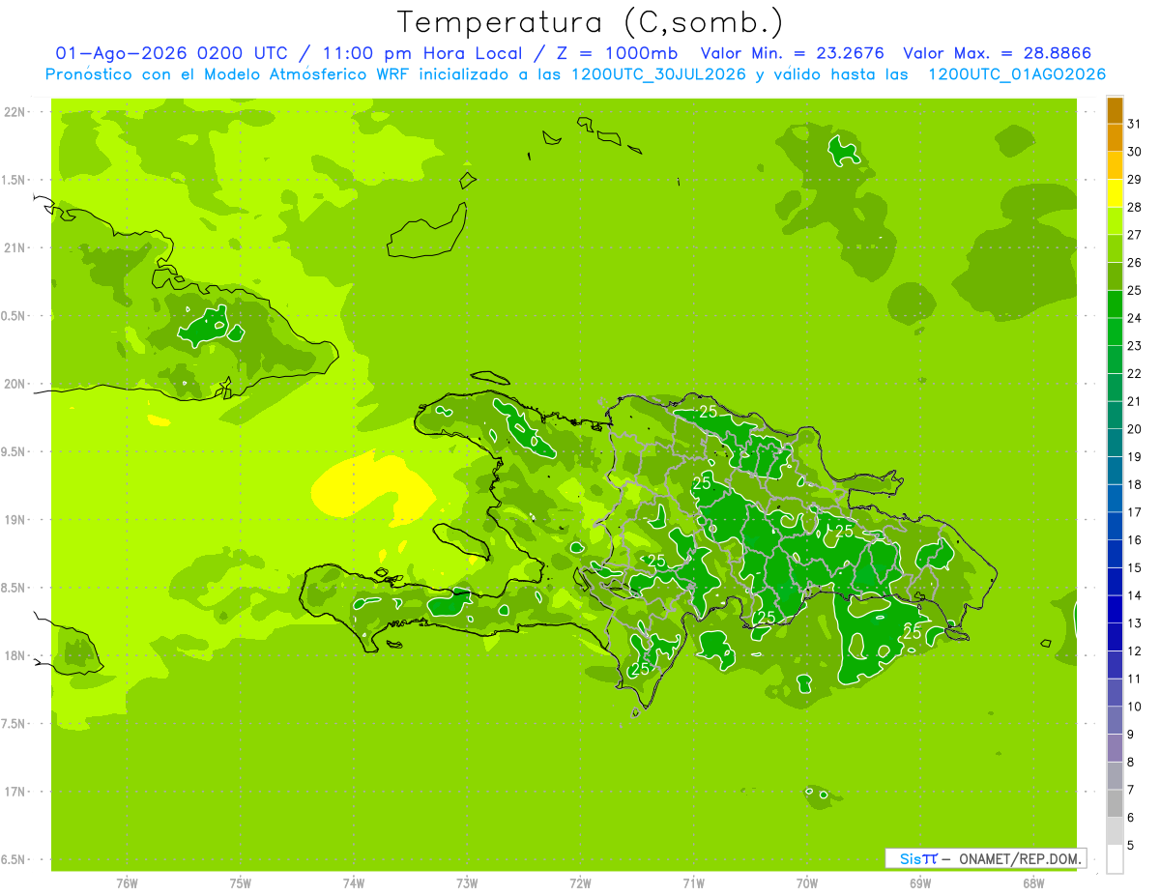Pick the legend swatch between 27 and 28
The width and height of the screenshot is (1160, 896).
(x=1115, y=221)
